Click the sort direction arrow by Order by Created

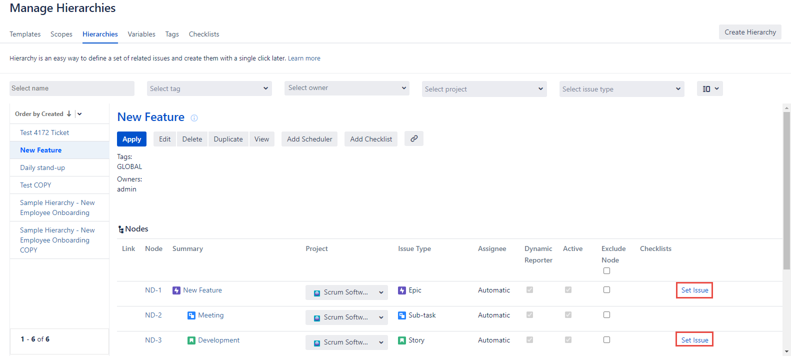click(69, 114)
